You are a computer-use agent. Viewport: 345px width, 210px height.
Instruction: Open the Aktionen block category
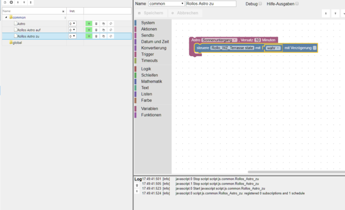149,29
